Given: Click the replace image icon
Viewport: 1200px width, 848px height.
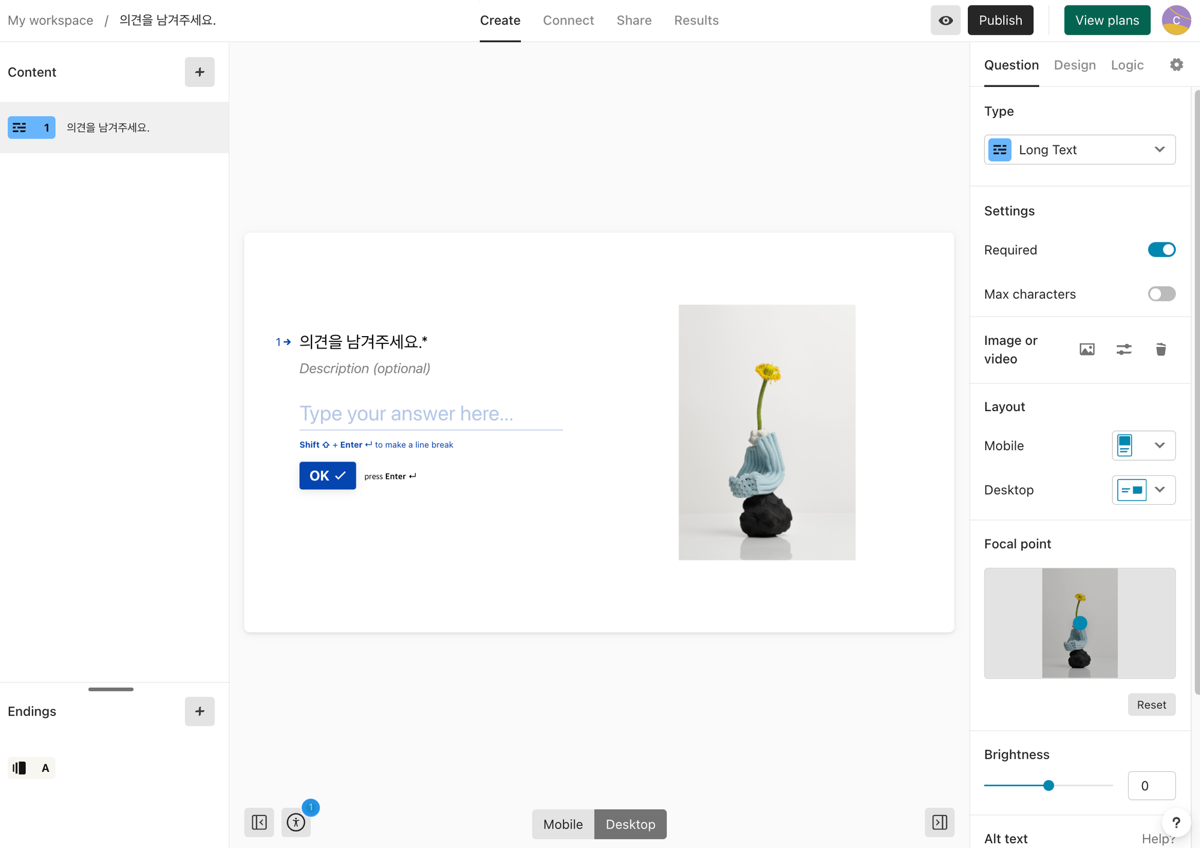Looking at the screenshot, I should pyautogui.click(x=1087, y=349).
